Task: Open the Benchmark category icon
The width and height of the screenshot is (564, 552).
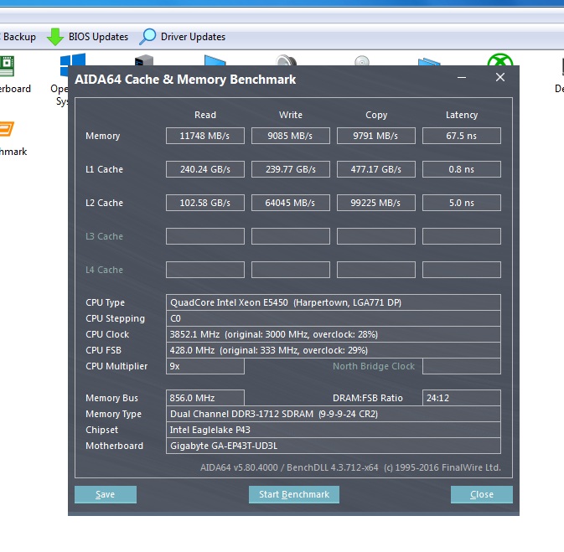Action: (x=7, y=129)
